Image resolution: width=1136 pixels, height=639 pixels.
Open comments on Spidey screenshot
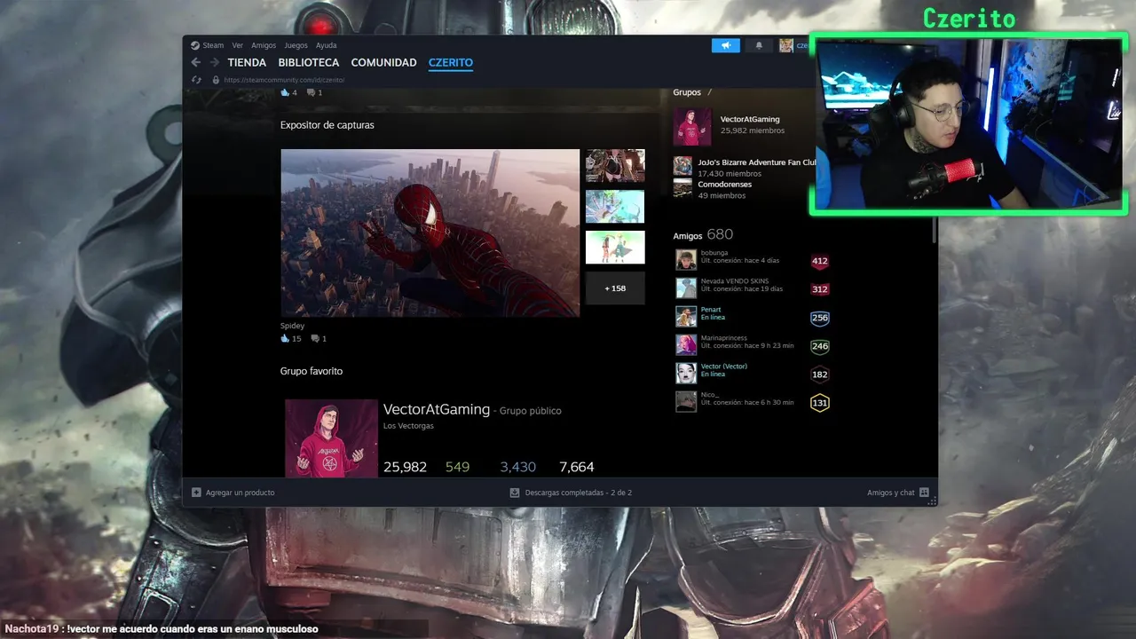(315, 338)
